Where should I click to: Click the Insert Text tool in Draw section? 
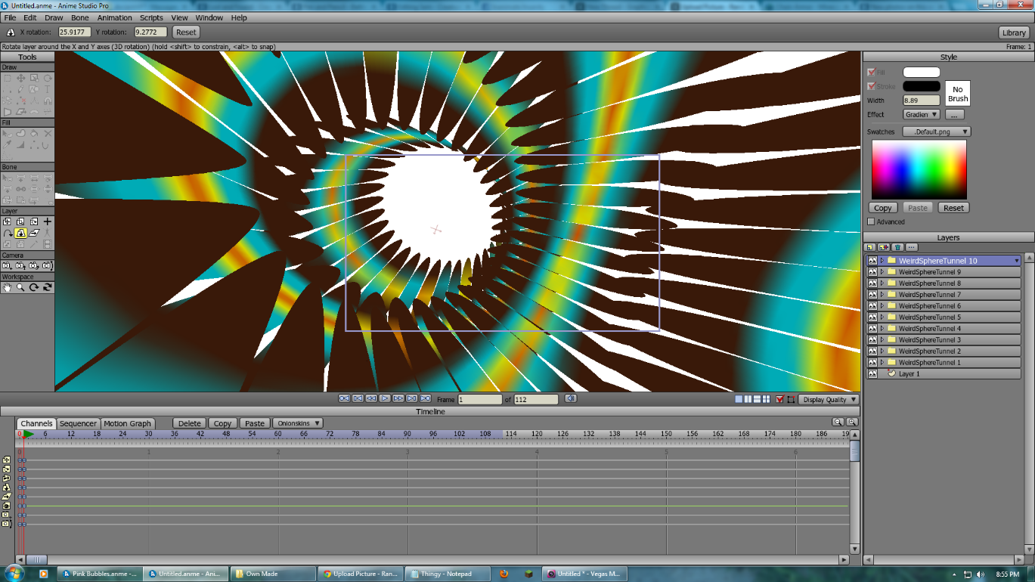47,88
